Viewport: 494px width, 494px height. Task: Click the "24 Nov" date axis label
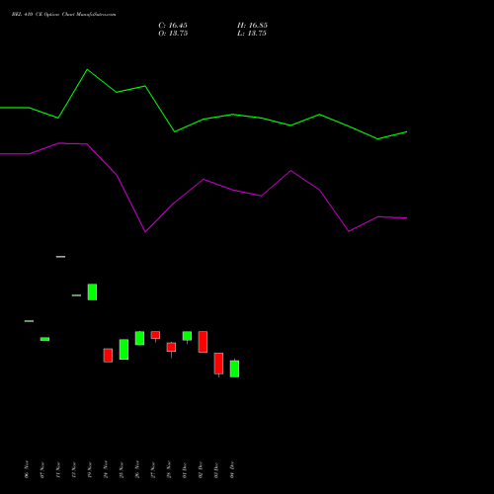106,469
